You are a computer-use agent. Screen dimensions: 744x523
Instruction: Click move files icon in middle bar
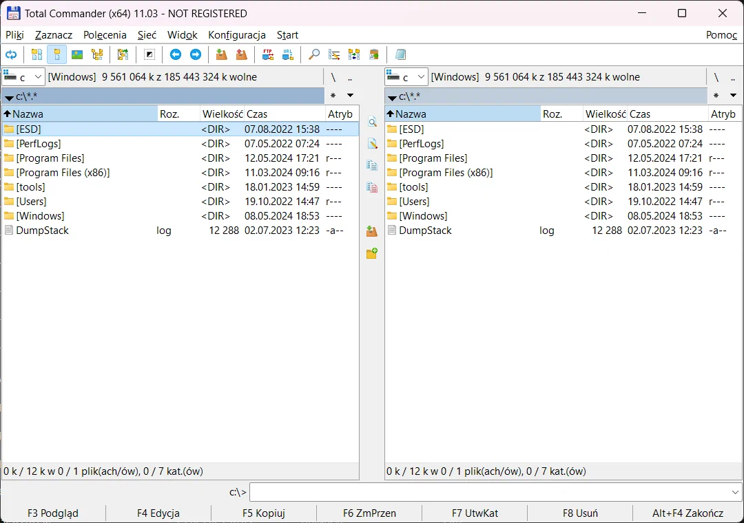click(372, 187)
